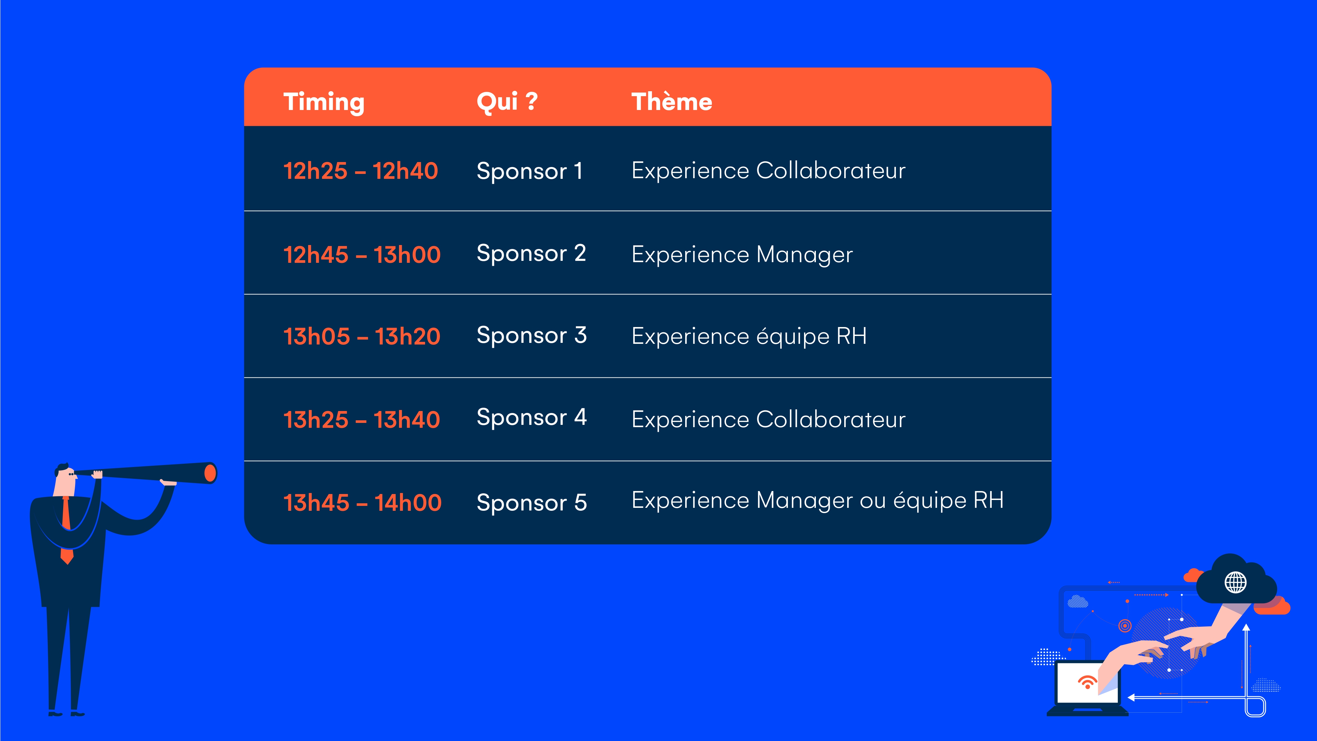
Task: Click the telescope held by the businessman
Action: coord(148,473)
